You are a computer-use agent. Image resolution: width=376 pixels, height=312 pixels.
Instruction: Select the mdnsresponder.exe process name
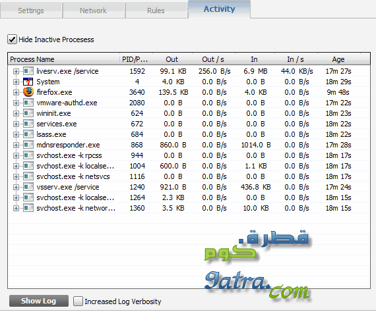[68, 145]
